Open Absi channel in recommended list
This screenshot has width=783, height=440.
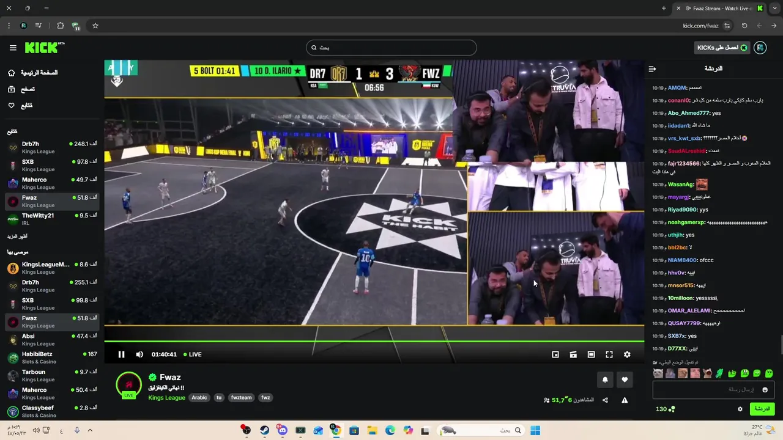click(x=52, y=340)
